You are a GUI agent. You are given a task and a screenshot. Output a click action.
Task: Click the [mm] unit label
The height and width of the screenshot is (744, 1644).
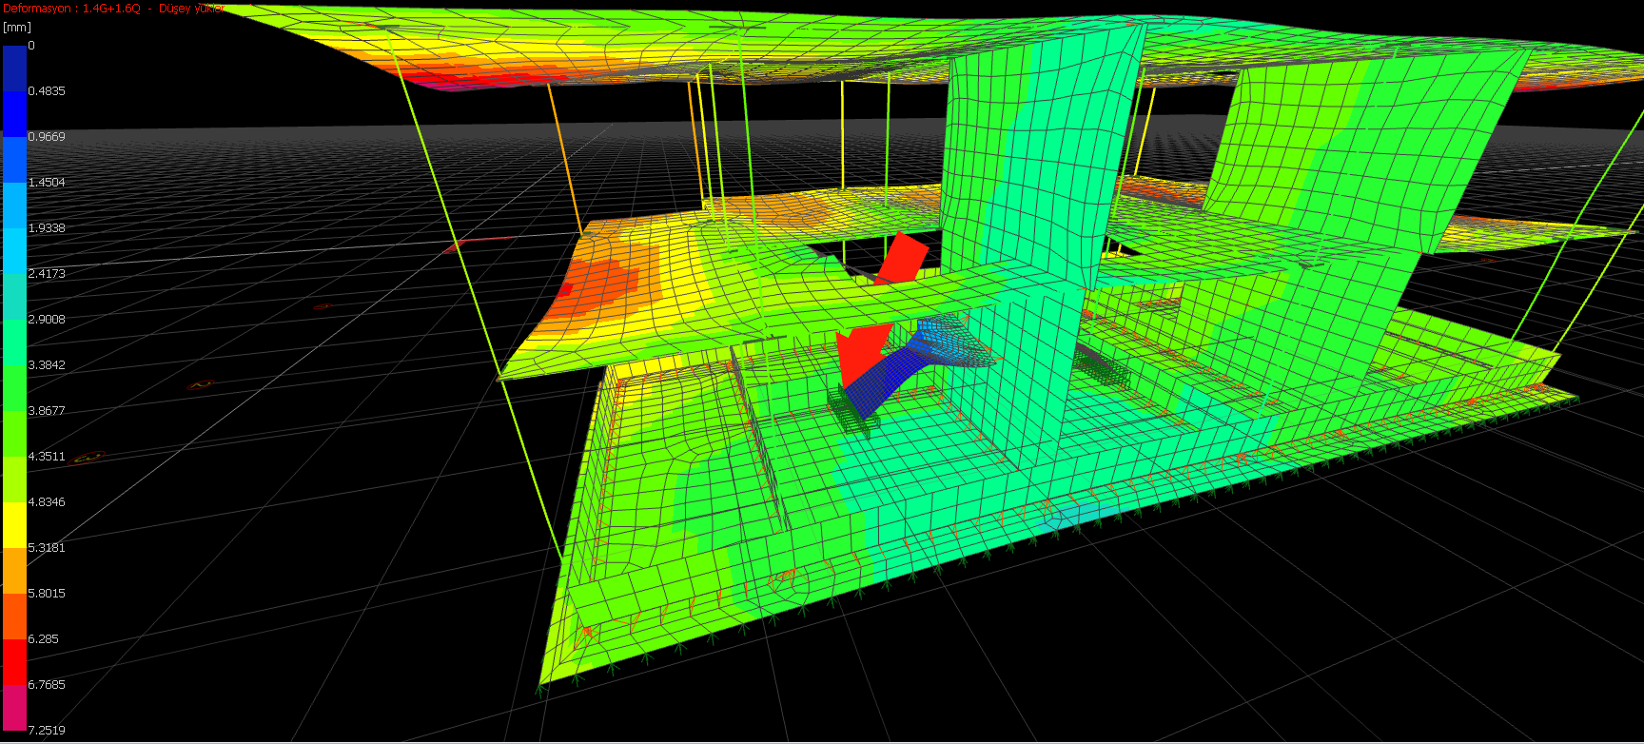[17, 28]
